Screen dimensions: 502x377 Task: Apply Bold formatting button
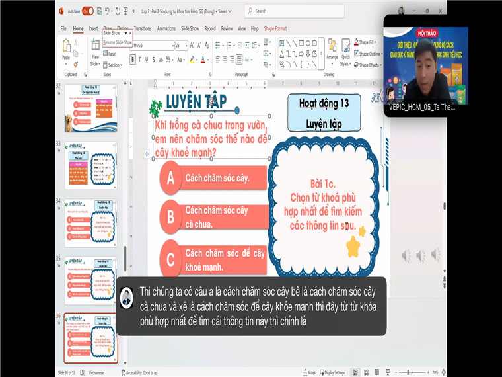tap(133, 60)
